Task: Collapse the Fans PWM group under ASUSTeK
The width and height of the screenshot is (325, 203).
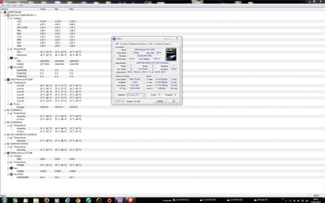Action: [x=8, y=67]
